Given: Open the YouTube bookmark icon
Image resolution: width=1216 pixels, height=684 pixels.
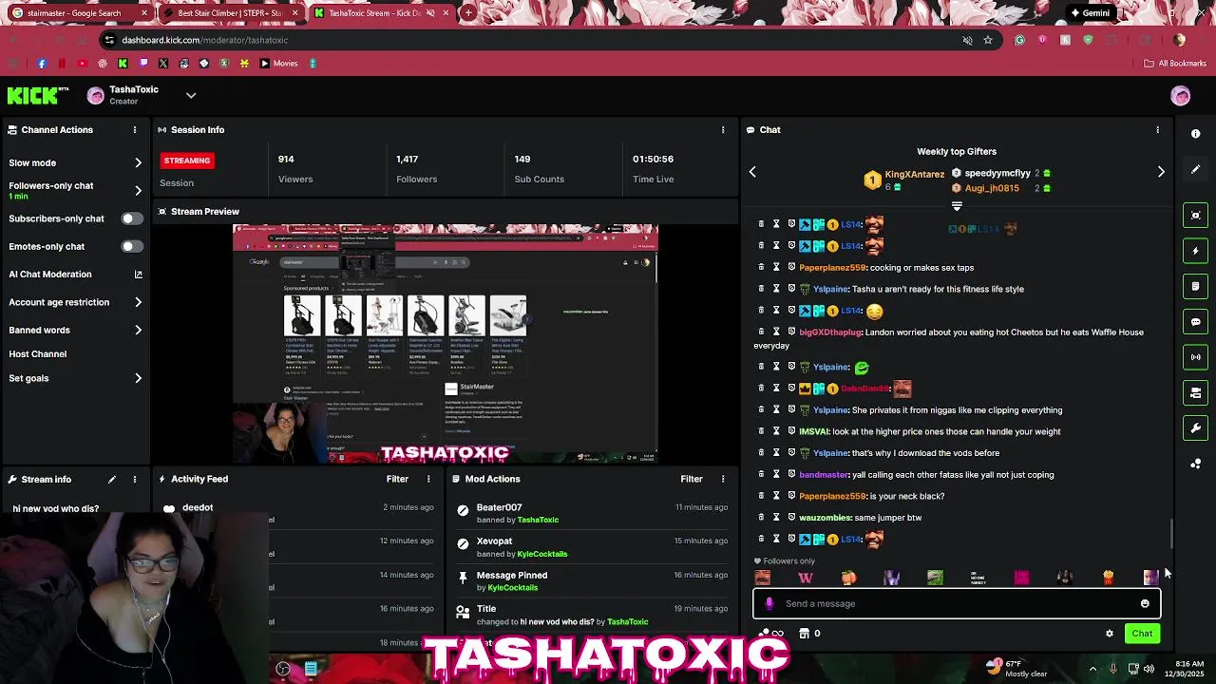Looking at the screenshot, I should 82,64.
